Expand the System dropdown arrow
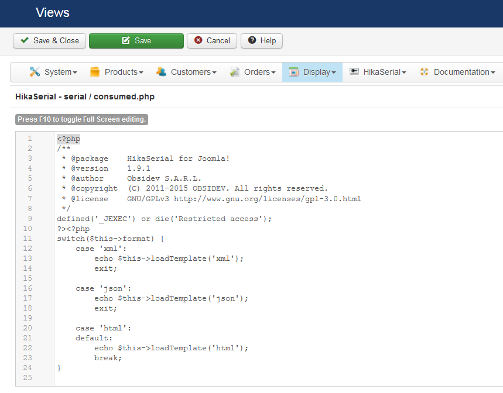503x393 pixels. tap(75, 73)
